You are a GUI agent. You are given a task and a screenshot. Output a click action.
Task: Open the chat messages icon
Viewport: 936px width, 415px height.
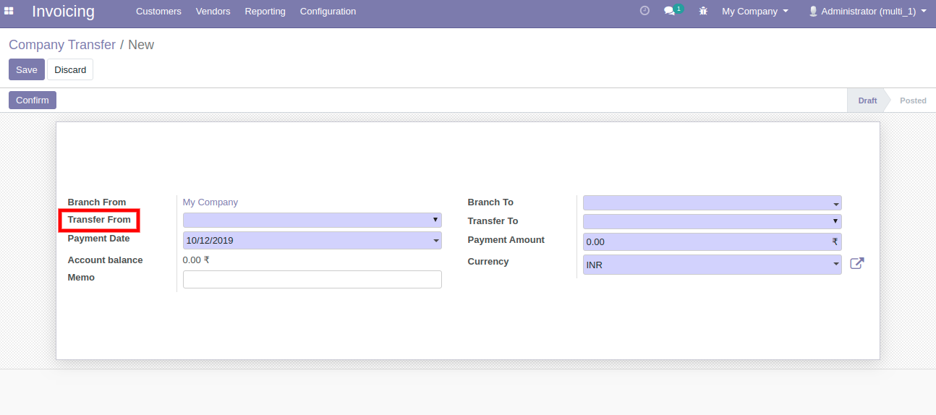coord(670,12)
